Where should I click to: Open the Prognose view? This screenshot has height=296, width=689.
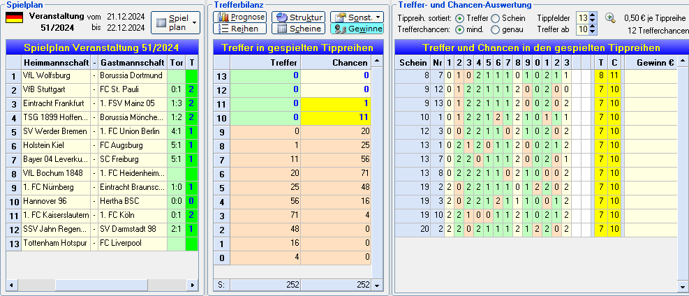tap(240, 17)
